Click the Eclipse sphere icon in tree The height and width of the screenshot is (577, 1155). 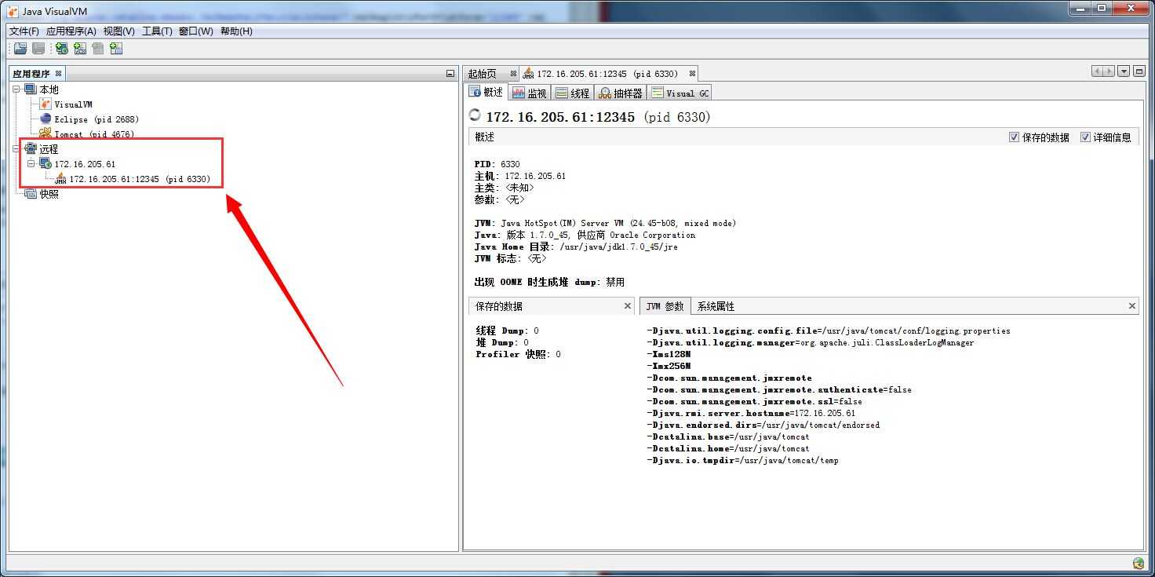pos(46,119)
